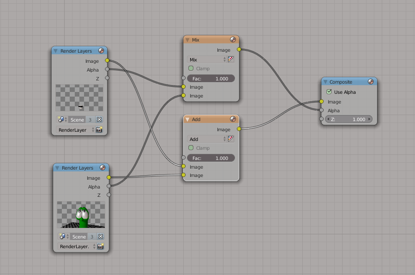
Task: Click Add node Image output socket
Action: 239,129
